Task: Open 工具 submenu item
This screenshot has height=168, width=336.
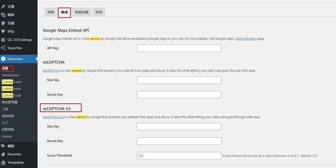Action: pos(5,109)
